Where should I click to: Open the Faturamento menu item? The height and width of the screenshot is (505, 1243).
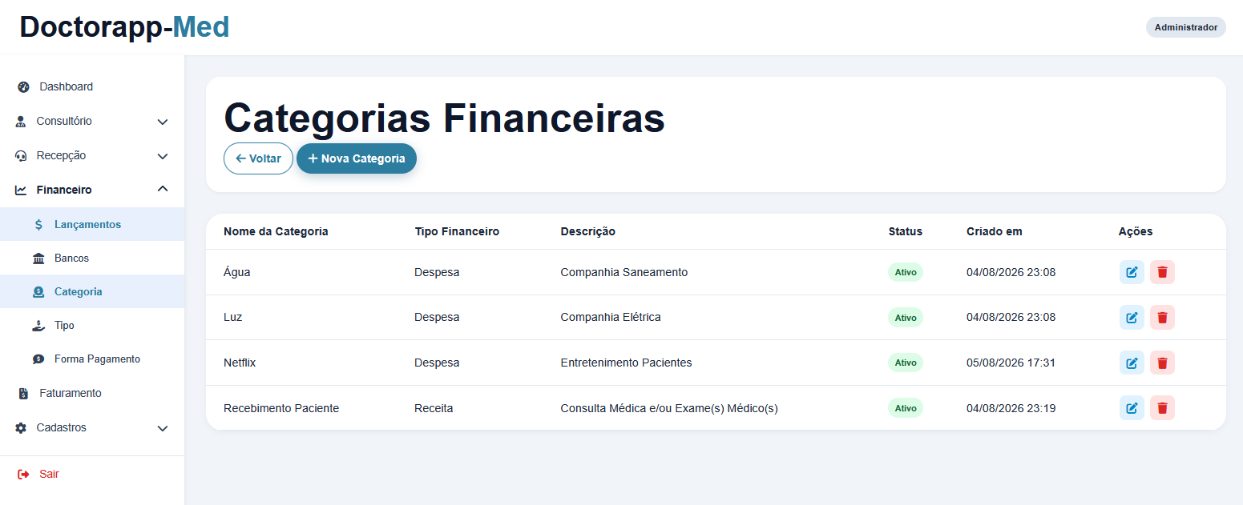tap(92, 393)
